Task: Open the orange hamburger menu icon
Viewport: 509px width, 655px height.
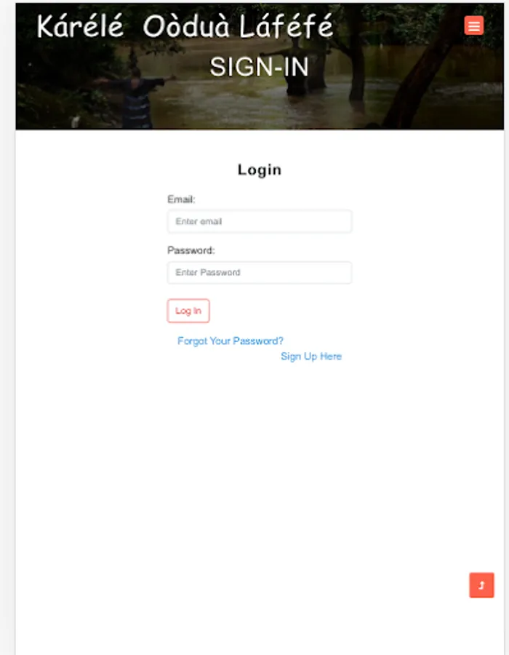Action: point(473,25)
